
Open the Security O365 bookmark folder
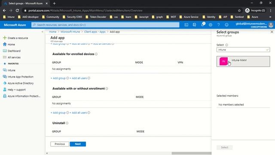click(x=72, y=17)
